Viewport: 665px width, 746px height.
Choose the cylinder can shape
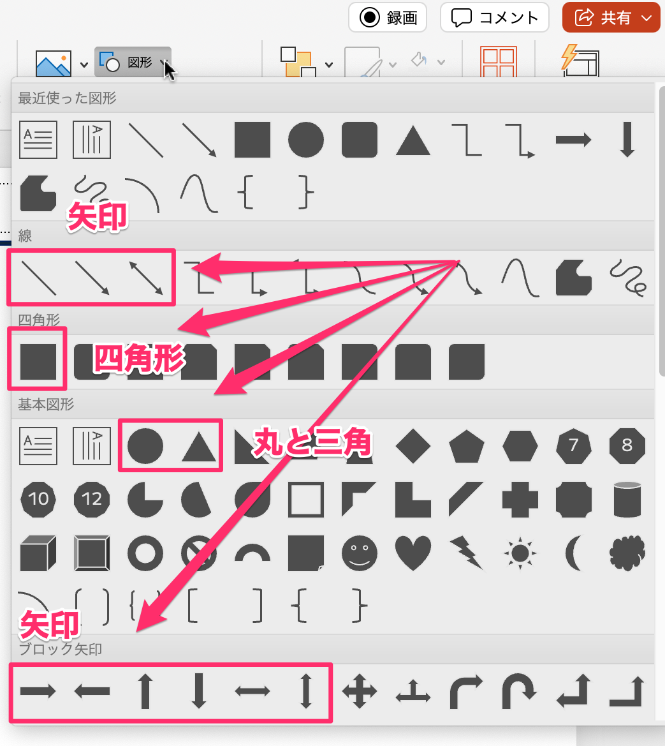[627, 499]
